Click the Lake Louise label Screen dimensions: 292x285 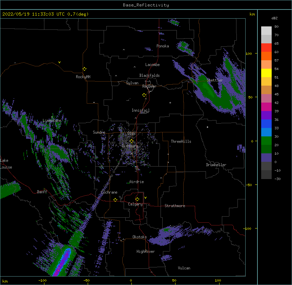tap(6, 164)
